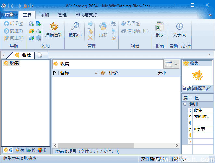Select 收集 root in the left tree
Viewport: 215px width, 163px height.
[x=11, y=63]
